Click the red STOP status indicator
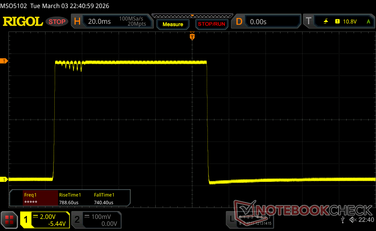 (57, 22)
